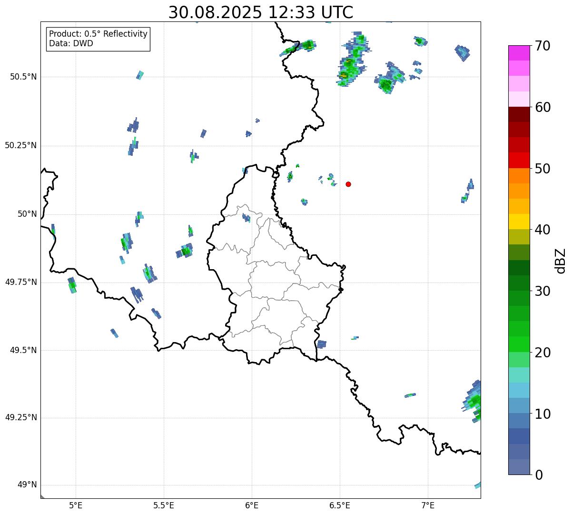Click the bright red segment above 50
Image resolution: width=572 pixels, height=515 pixels.
(519, 160)
